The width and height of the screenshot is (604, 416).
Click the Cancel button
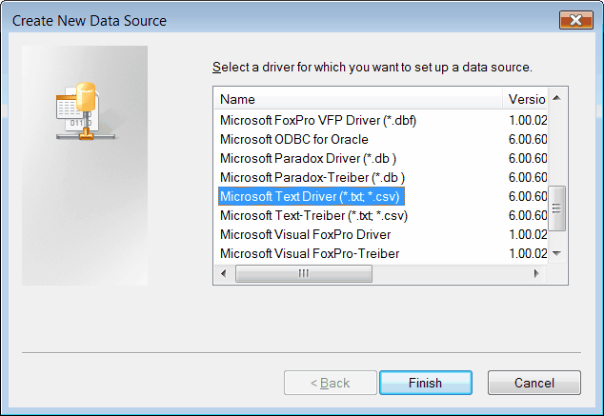pos(534,383)
